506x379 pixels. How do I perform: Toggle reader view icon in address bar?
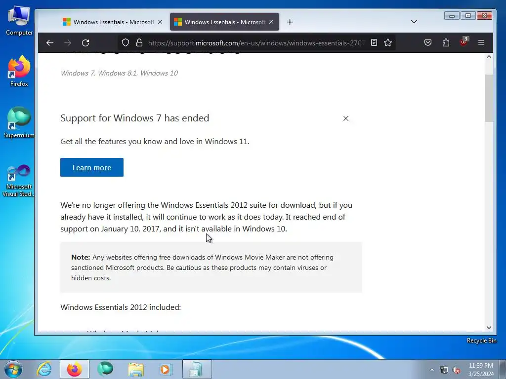tap(374, 42)
